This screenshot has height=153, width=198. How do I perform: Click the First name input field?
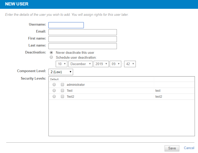[83, 39]
